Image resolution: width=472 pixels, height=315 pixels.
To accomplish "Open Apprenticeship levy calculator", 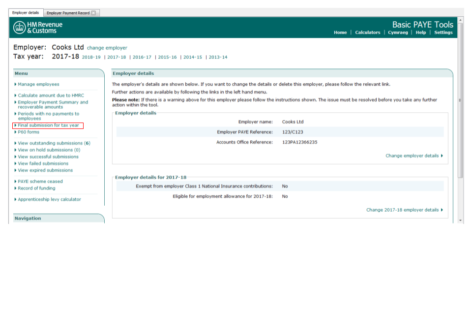I will point(49,199).
